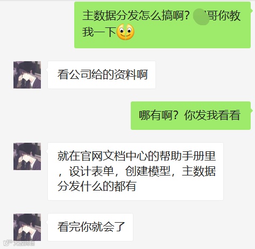255x249 pixels.
Task: Click "帮助手册里" text in long reply
Action: (x=188, y=156)
